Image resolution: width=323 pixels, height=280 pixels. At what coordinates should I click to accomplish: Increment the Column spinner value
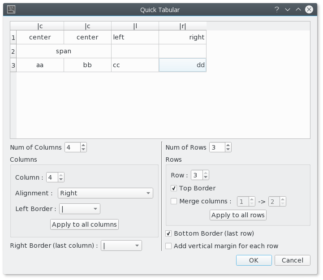coord(61,175)
